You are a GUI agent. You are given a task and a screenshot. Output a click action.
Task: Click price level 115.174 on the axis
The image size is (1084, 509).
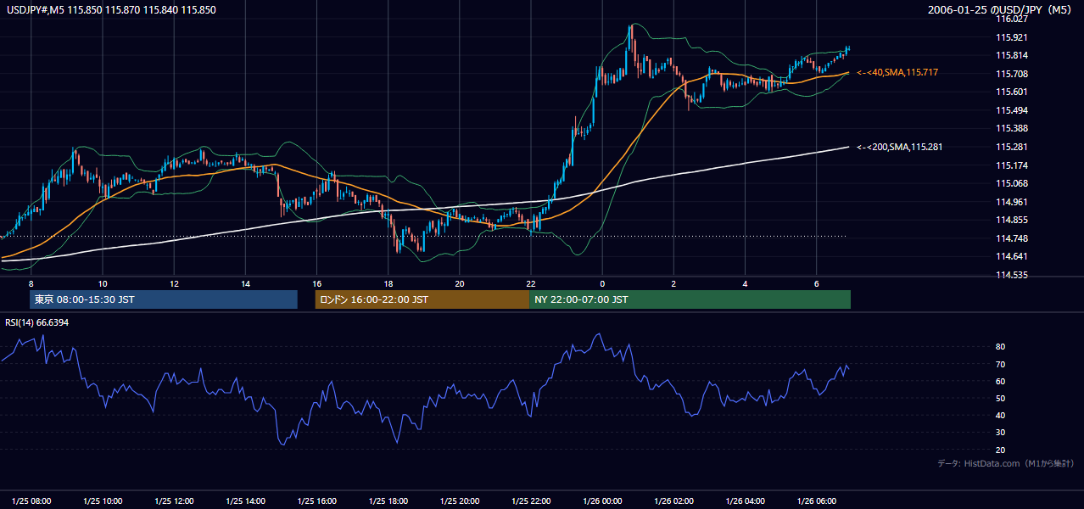(x=1011, y=165)
